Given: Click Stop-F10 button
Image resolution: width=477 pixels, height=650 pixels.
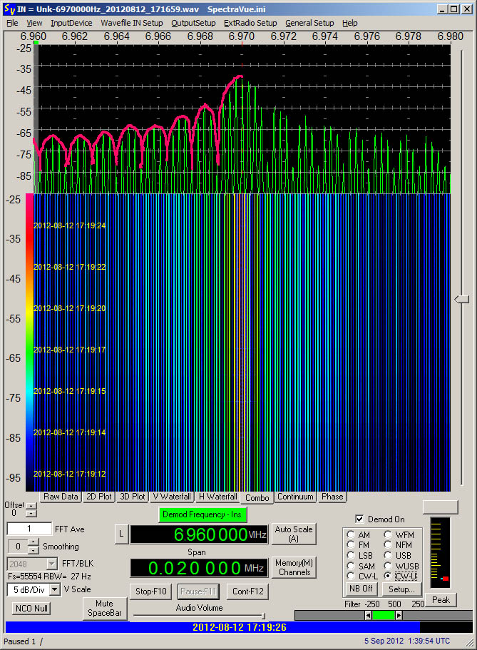Looking at the screenshot, I should (151, 591).
